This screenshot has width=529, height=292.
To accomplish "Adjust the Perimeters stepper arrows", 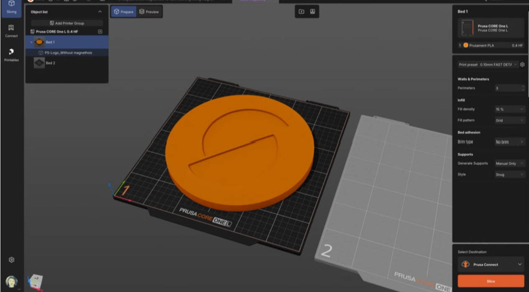I will pyautogui.click(x=523, y=88).
